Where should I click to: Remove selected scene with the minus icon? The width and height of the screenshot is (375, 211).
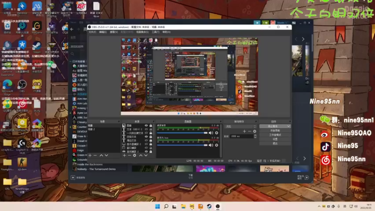[95, 156]
